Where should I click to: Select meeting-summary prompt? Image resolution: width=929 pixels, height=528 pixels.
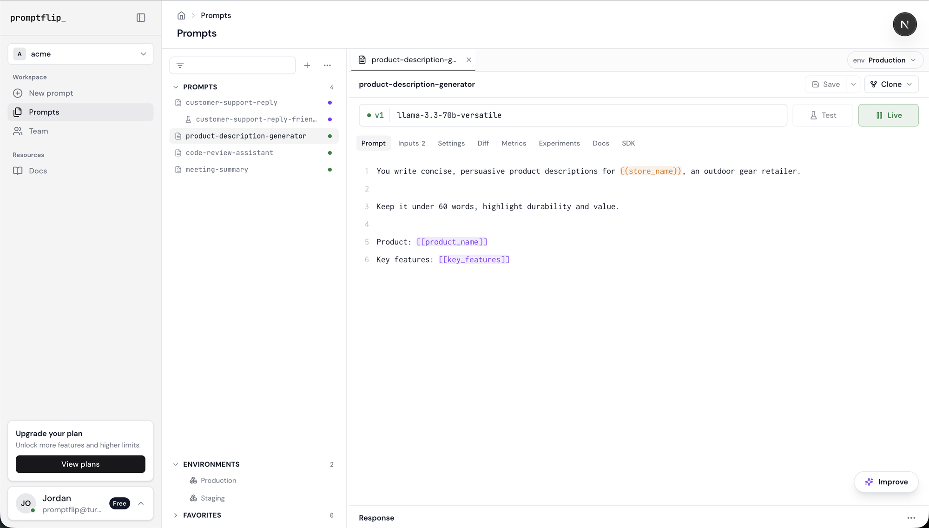click(x=254, y=169)
